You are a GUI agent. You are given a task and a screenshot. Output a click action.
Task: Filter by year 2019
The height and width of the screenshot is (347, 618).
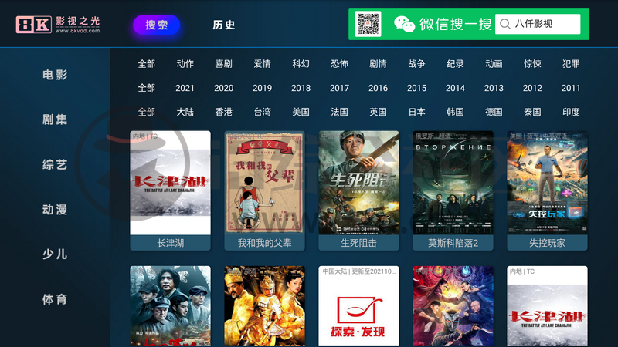262,88
